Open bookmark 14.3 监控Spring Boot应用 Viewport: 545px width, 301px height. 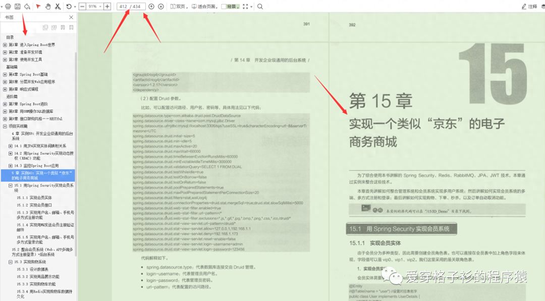click(36, 166)
